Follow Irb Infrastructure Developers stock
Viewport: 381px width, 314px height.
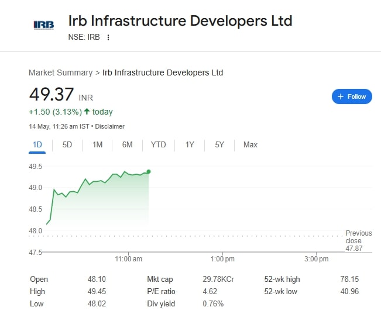point(352,96)
